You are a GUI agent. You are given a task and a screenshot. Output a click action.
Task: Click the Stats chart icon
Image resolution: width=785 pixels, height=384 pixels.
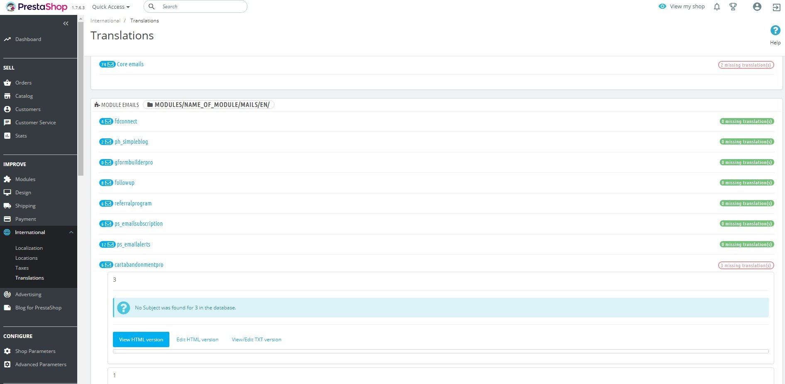click(7, 136)
